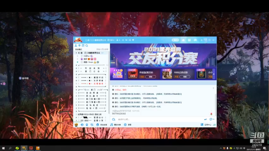This screenshot has width=269, height=151.
Task: Open the NARAKA game promo image
Action: 133,74
